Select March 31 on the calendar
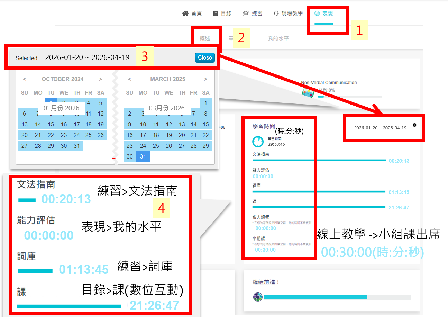 tap(143, 156)
